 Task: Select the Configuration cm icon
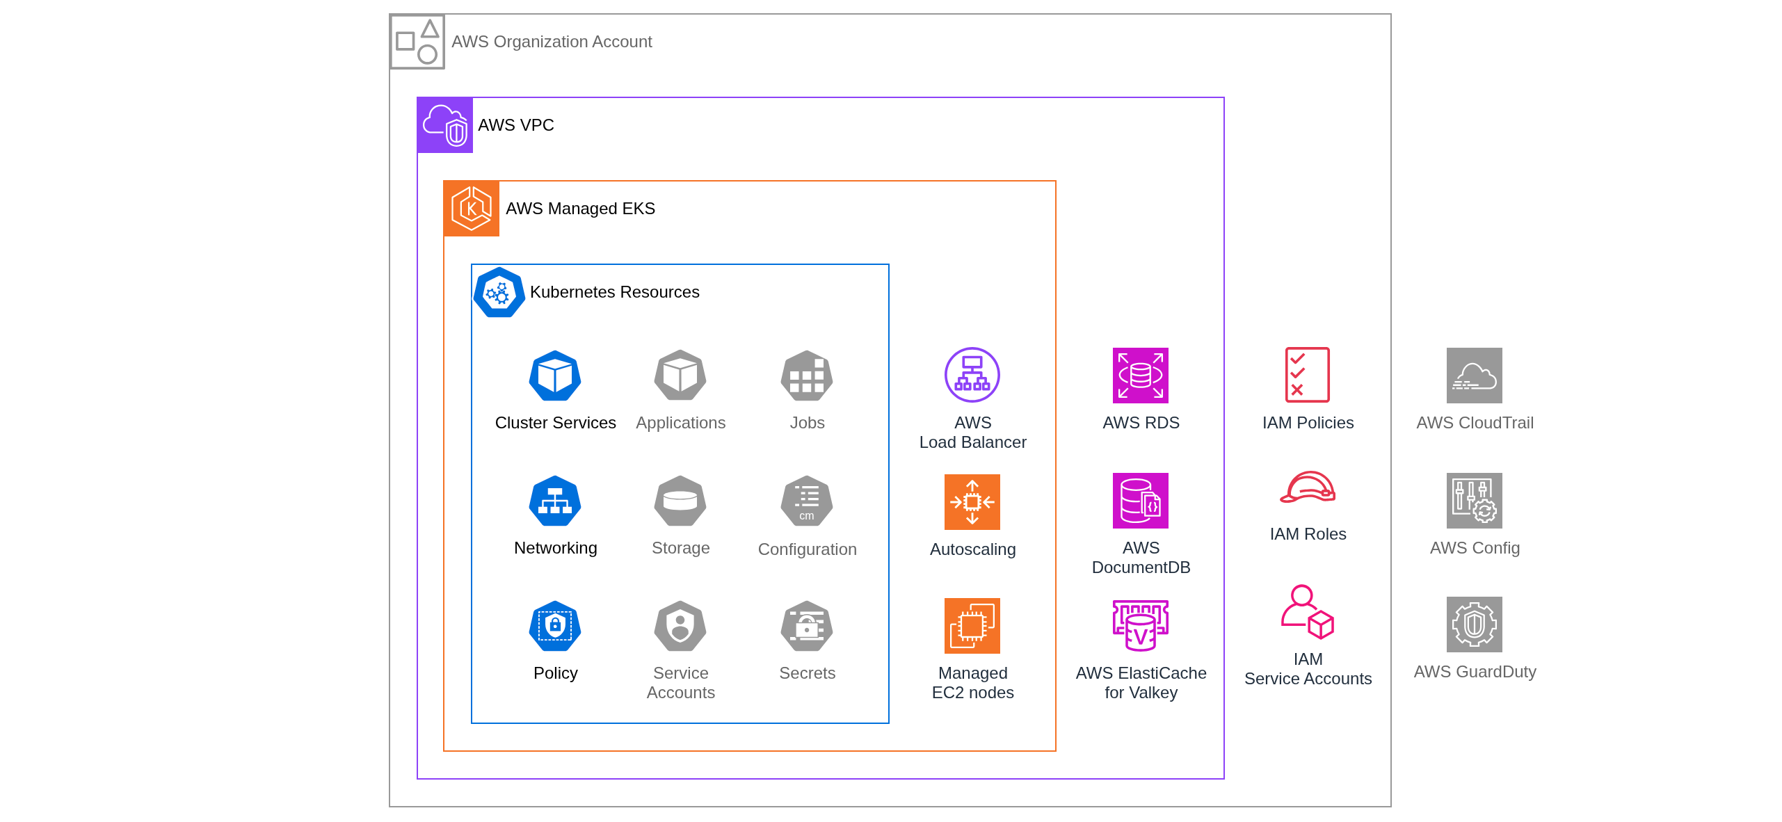coord(807,501)
